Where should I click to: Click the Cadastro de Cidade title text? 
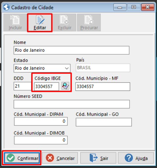[x=32, y=8]
